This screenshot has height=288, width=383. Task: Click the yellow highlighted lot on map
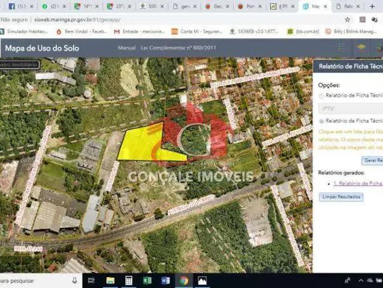coord(141,145)
